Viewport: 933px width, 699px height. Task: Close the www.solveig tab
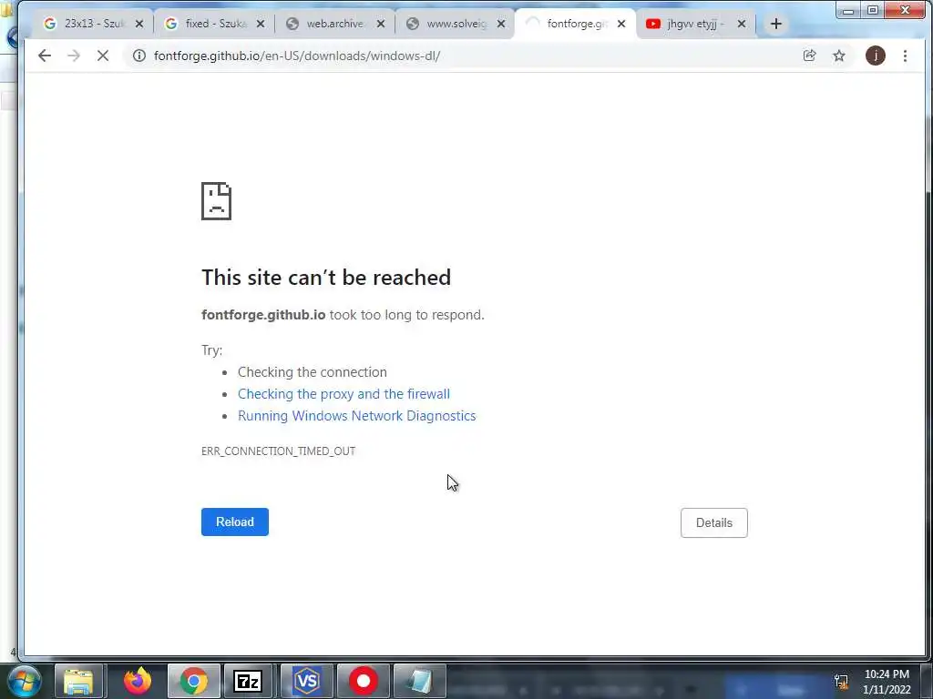501,24
